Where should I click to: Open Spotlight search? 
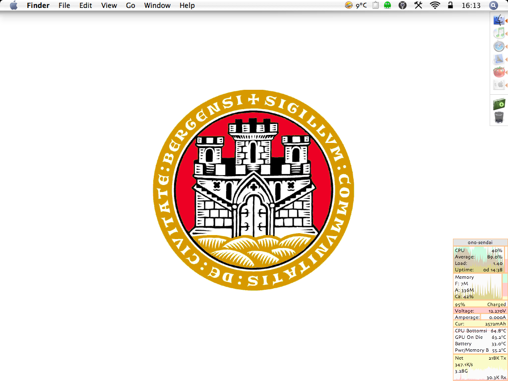(x=493, y=5)
